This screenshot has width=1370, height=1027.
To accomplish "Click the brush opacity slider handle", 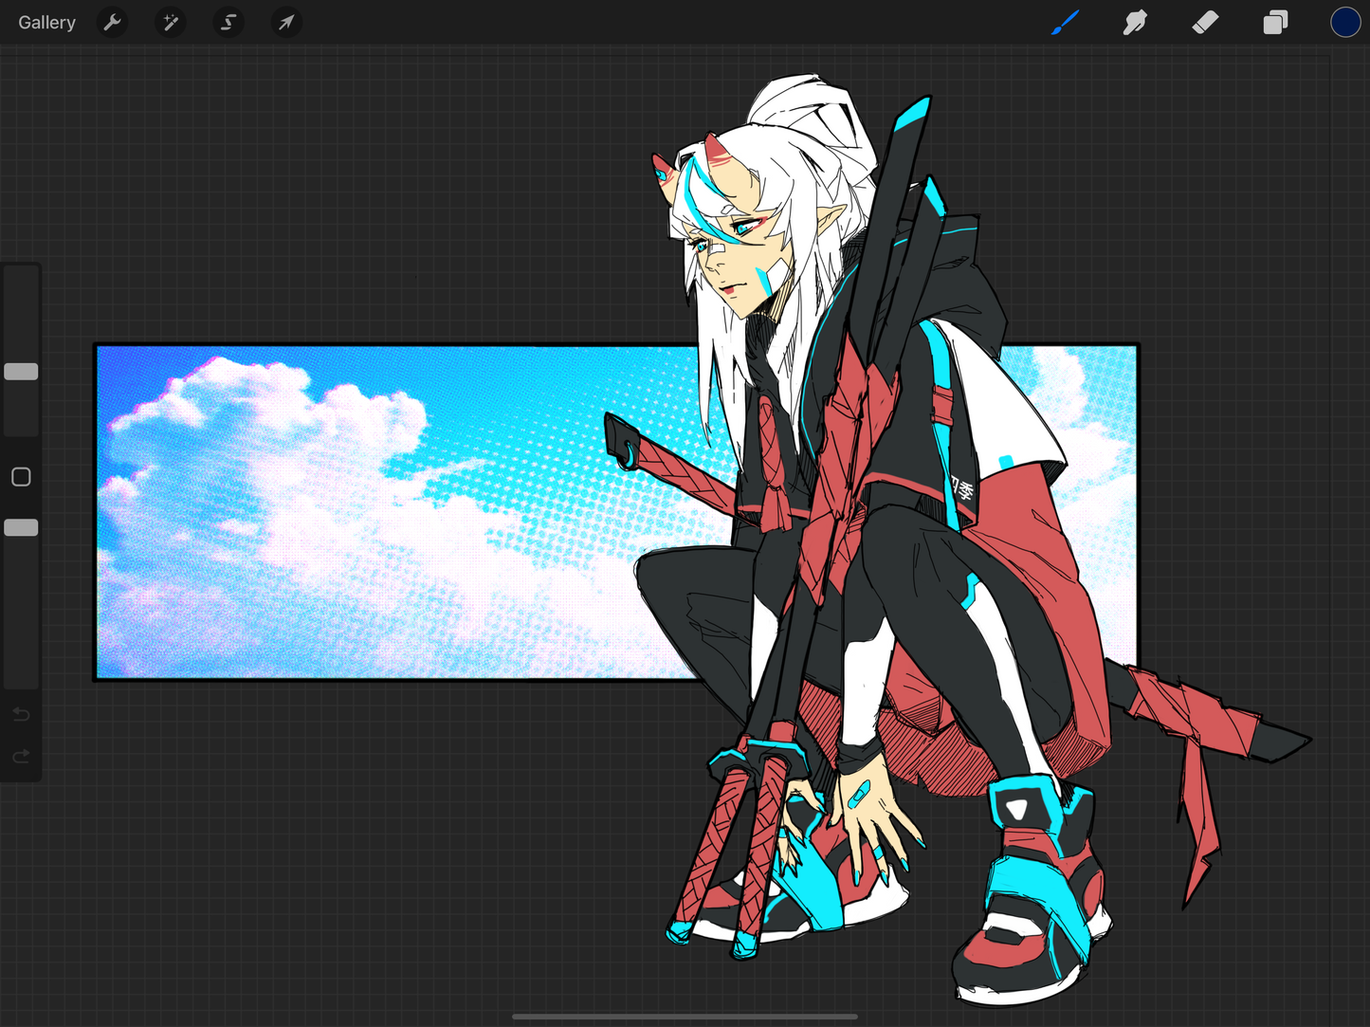I will pyautogui.click(x=21, y=527).
